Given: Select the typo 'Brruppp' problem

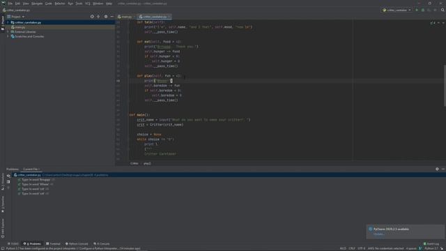Looking at the screenshot, I should (36, 180).
